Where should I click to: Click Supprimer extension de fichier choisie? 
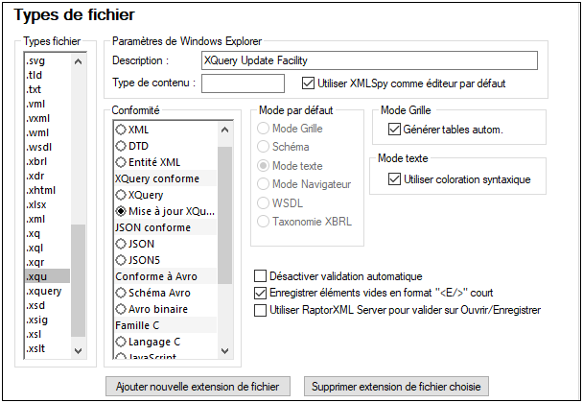[398, 387]
